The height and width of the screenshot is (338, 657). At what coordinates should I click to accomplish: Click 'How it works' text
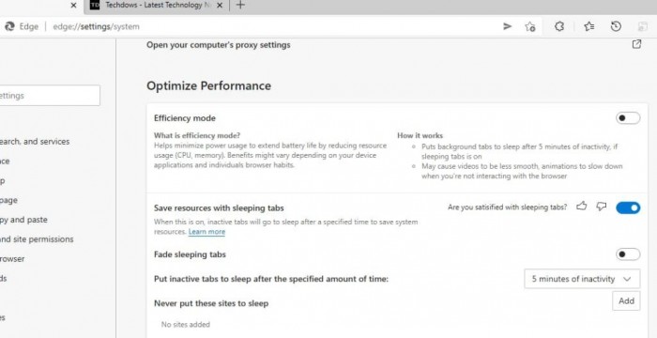[420, 135]
